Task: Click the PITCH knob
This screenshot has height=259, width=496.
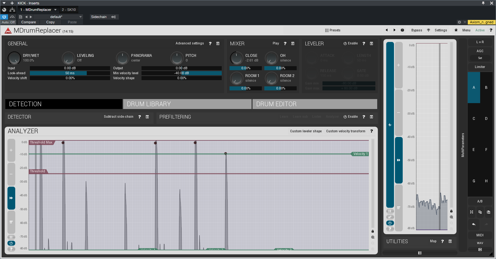Action: (x=177, y=58)
